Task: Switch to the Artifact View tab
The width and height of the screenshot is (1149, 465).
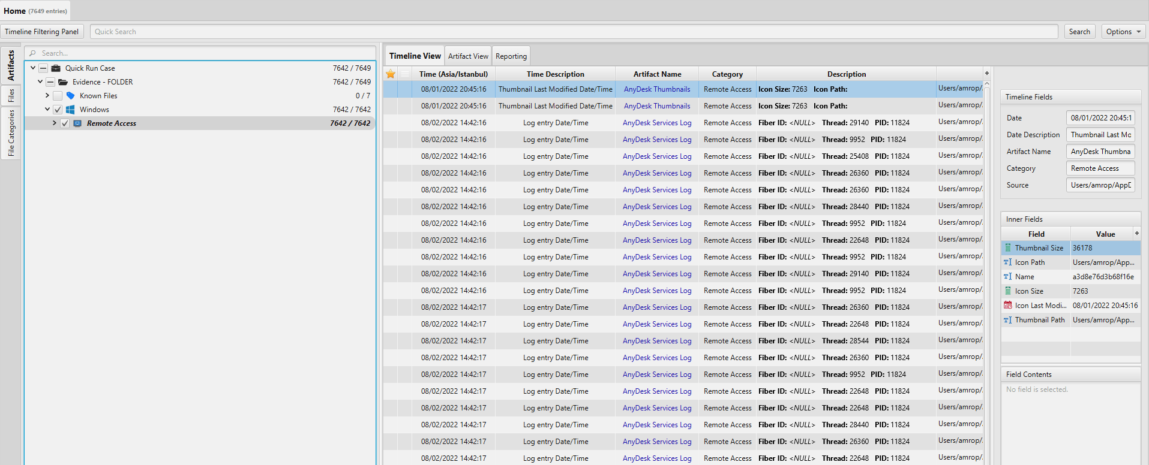Action: tap(468, 56)
